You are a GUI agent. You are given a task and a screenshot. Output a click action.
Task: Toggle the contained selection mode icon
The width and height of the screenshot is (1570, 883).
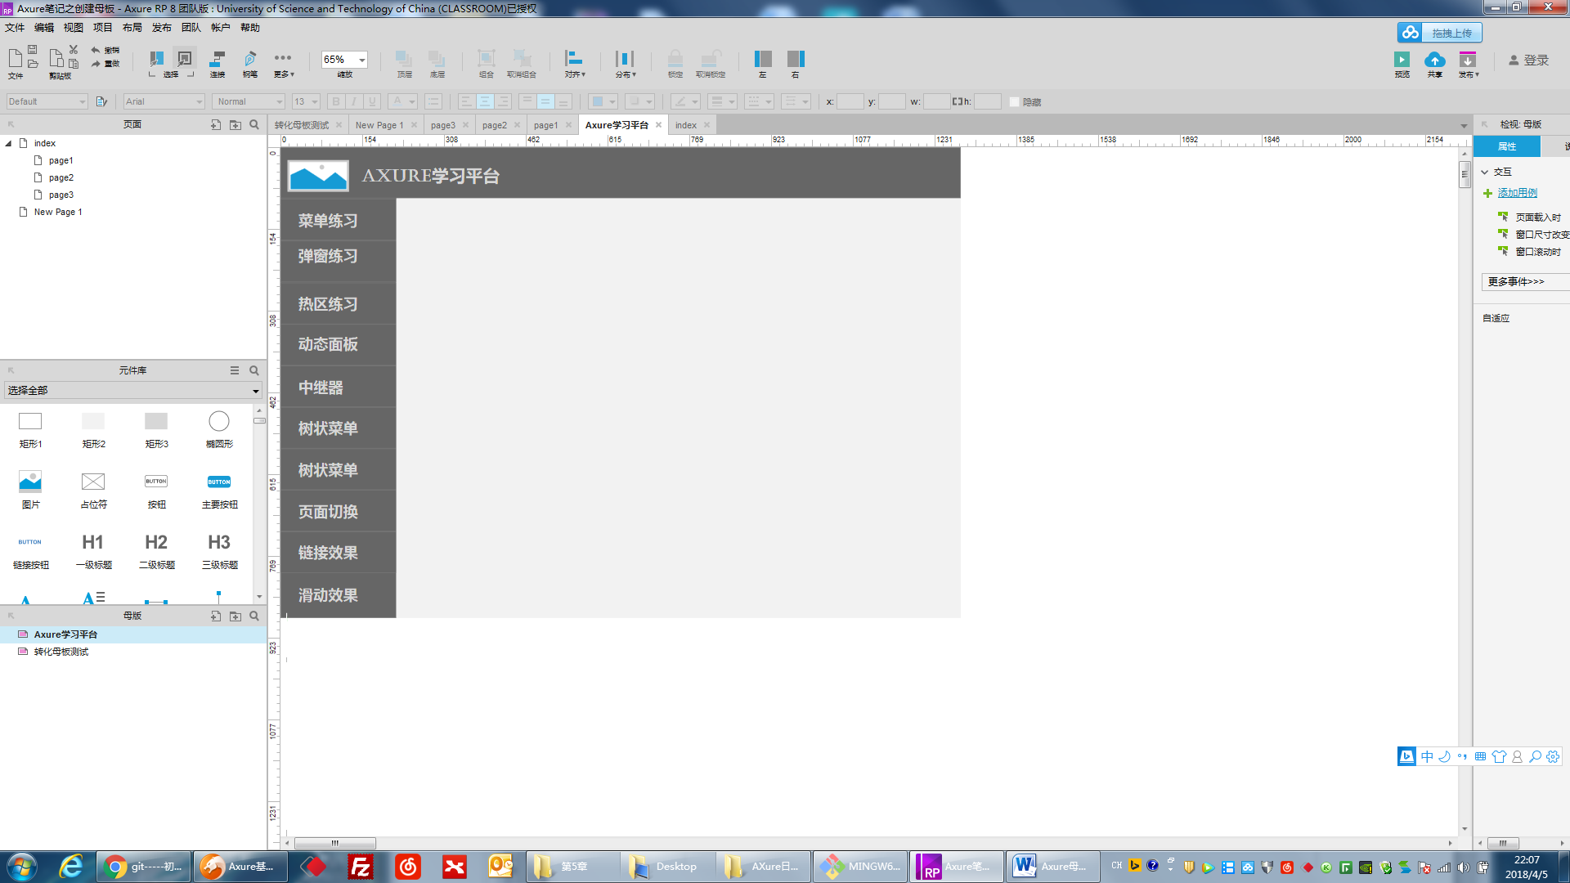click(185, 59)
